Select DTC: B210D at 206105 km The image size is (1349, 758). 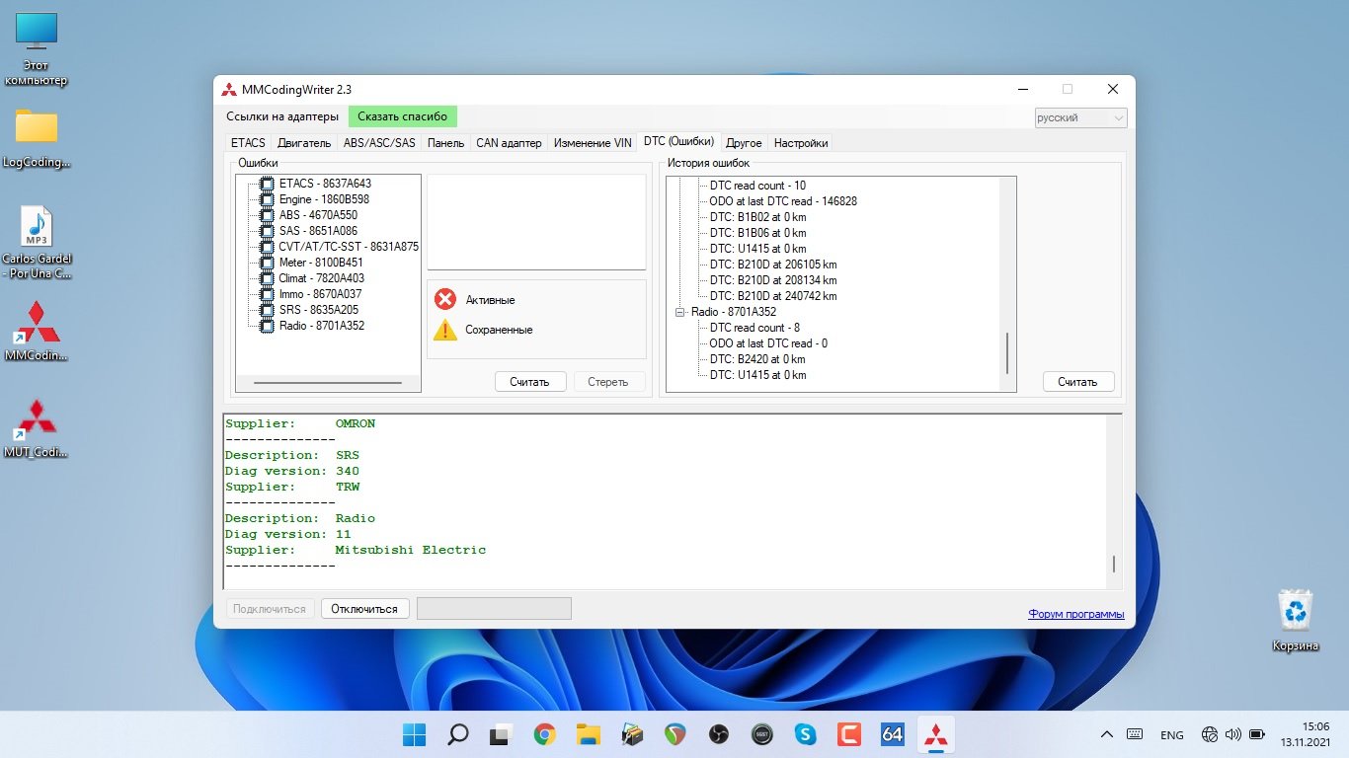click(773, 265)
